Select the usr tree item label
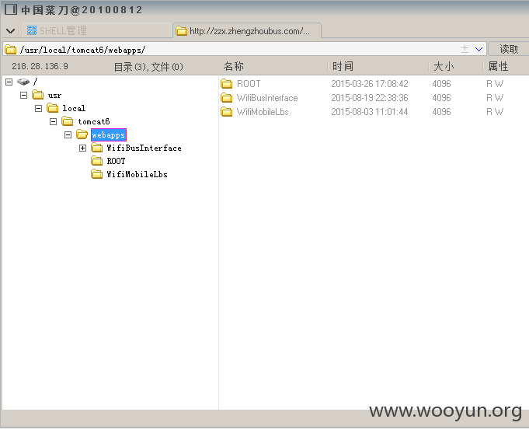Image resolution: width=529 pixels, height=433 pixels. coord(54,96)
